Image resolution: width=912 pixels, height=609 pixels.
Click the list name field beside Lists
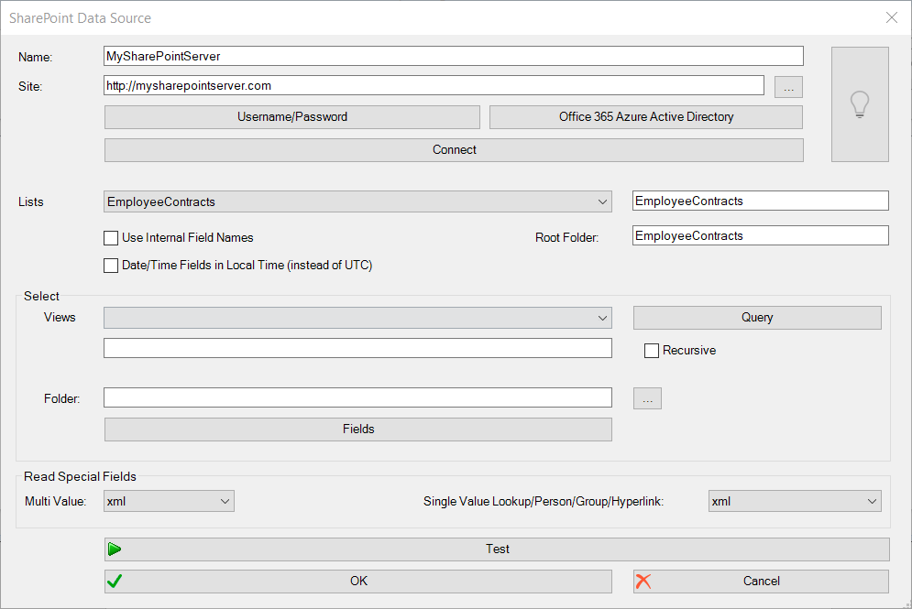coord(761,201)
